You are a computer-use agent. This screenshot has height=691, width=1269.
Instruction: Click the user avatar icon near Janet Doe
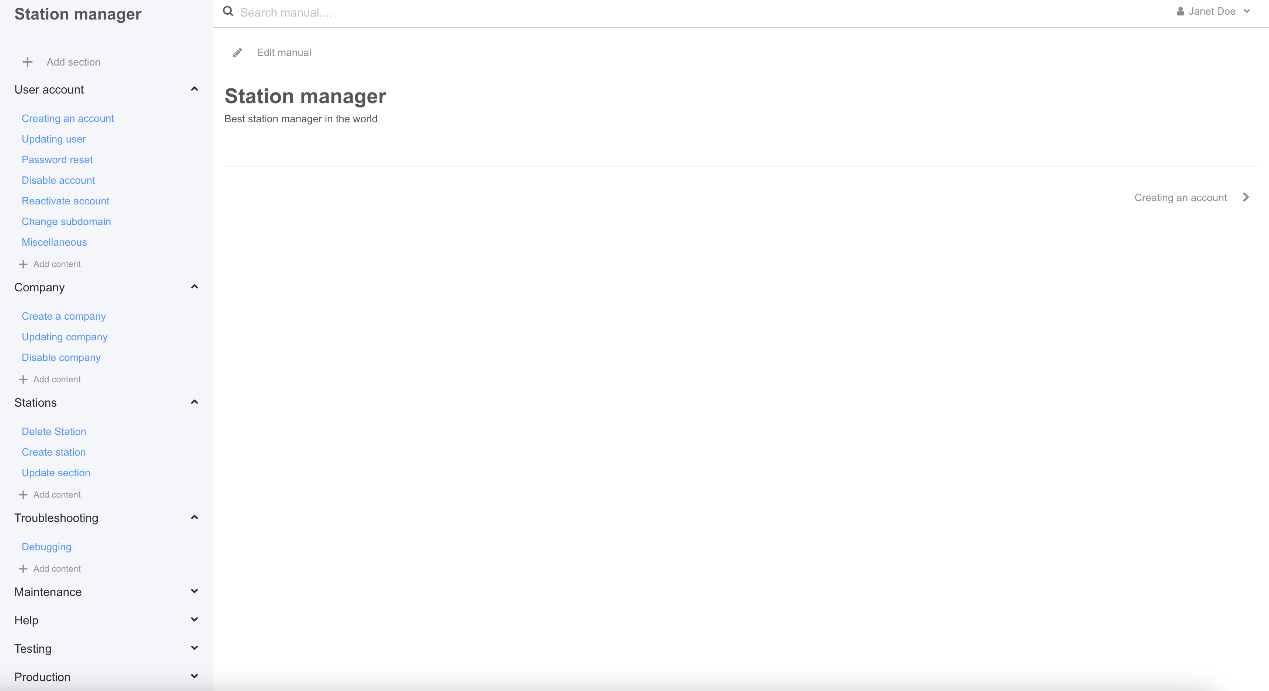click(1180, 11)
